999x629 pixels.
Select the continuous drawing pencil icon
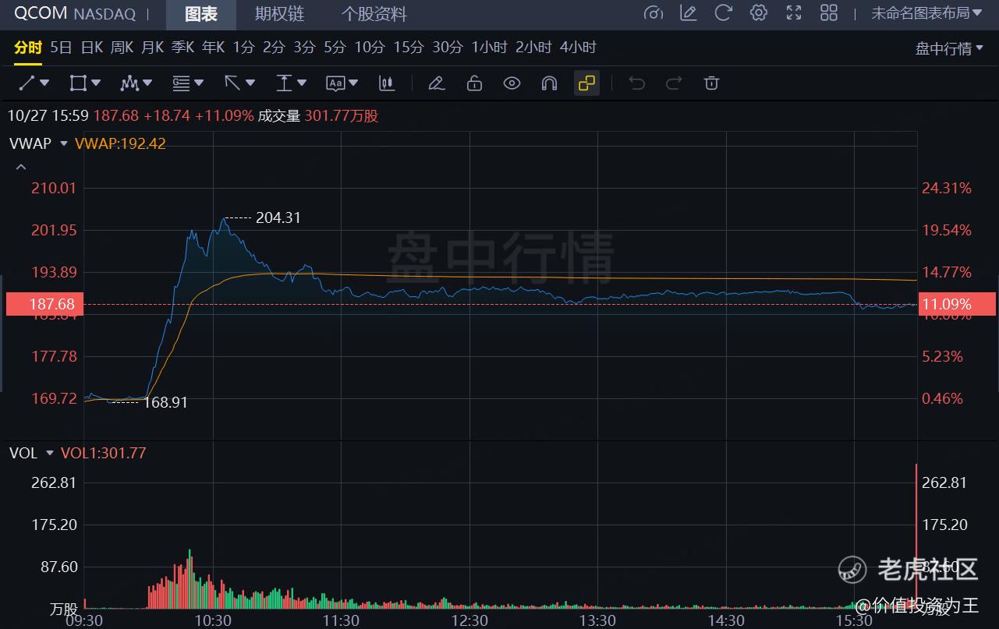(436, 83)
